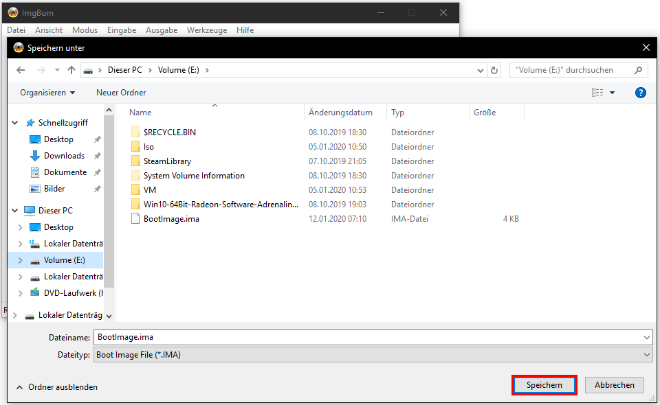Click the Bilder icon in sidebar
Screen dimensions: 660x405
(x=35, y=189)
